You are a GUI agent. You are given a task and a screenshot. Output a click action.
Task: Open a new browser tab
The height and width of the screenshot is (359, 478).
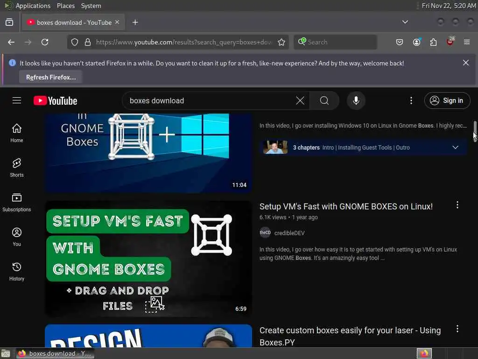point(135,22)
